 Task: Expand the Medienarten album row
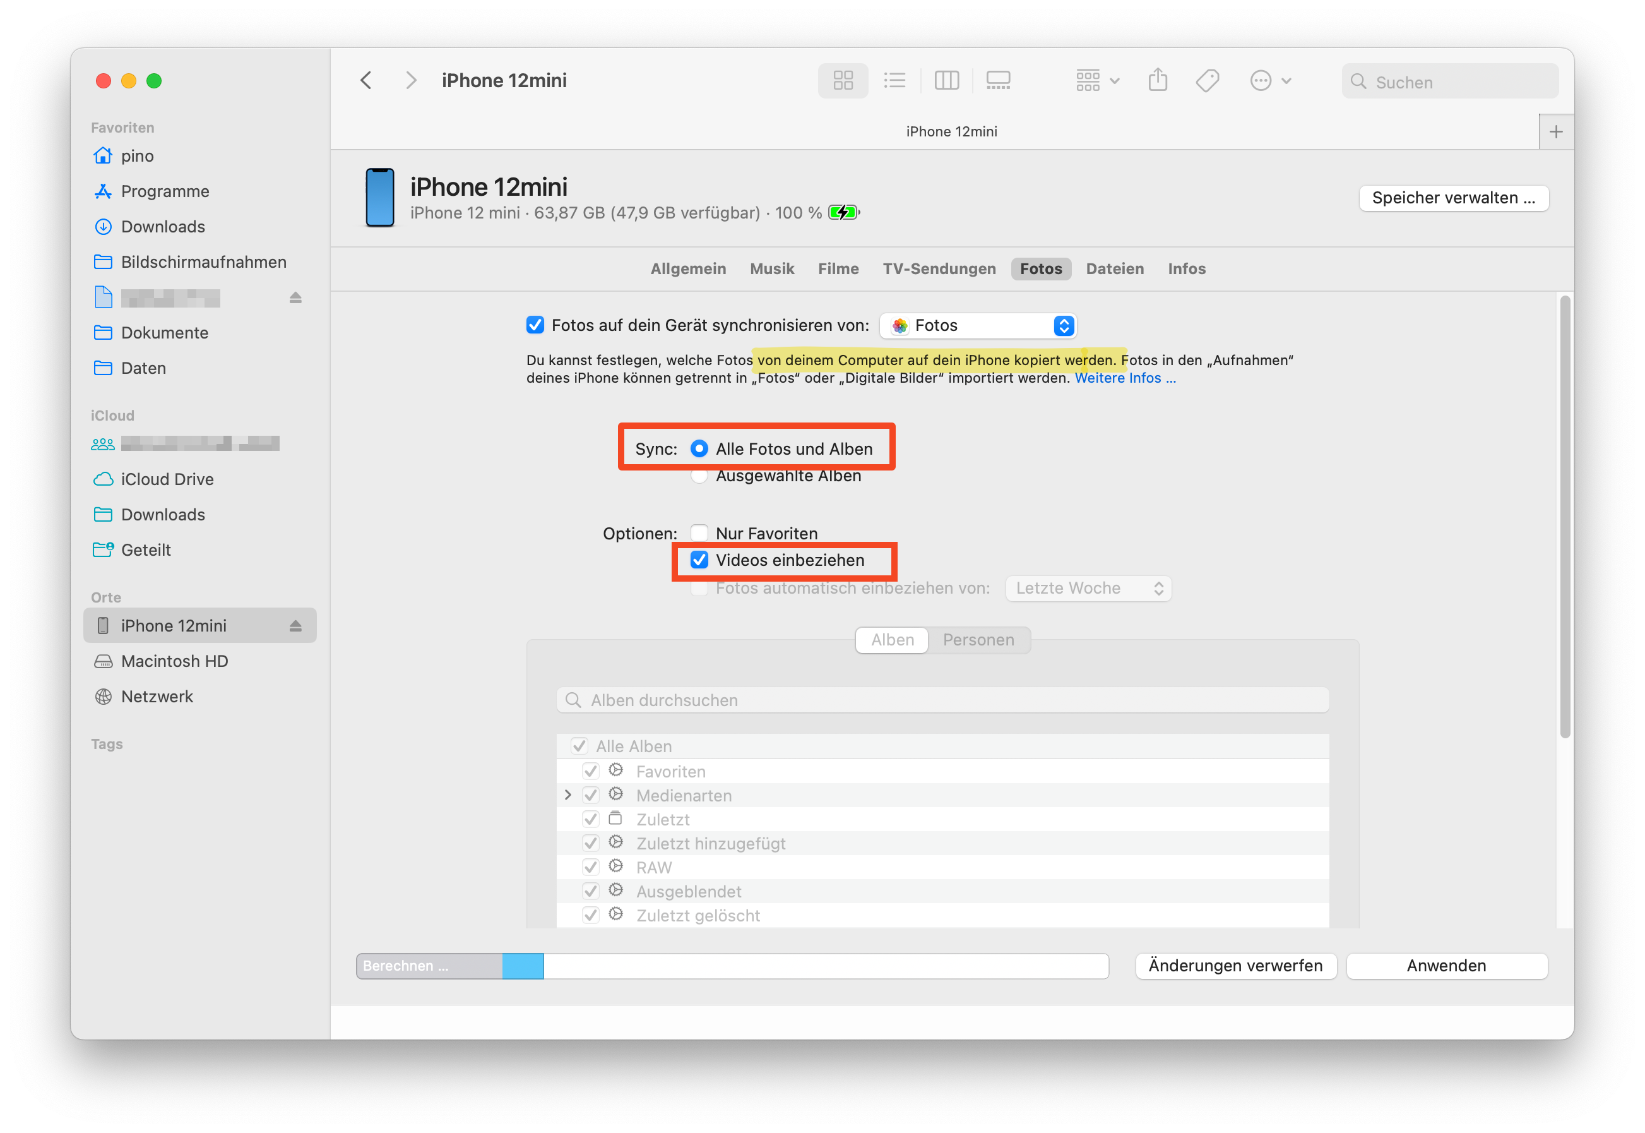click(x=567, y=795)
